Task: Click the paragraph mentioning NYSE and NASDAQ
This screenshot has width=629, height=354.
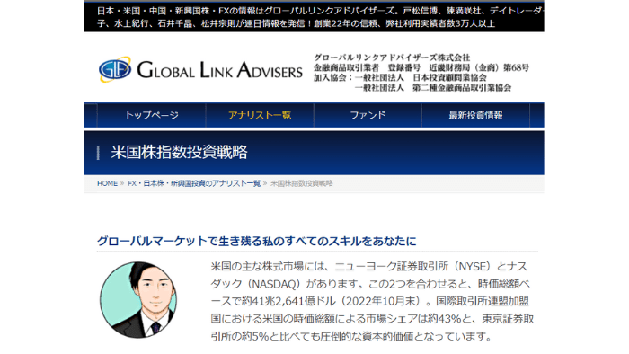Action: tap(372, 301)
